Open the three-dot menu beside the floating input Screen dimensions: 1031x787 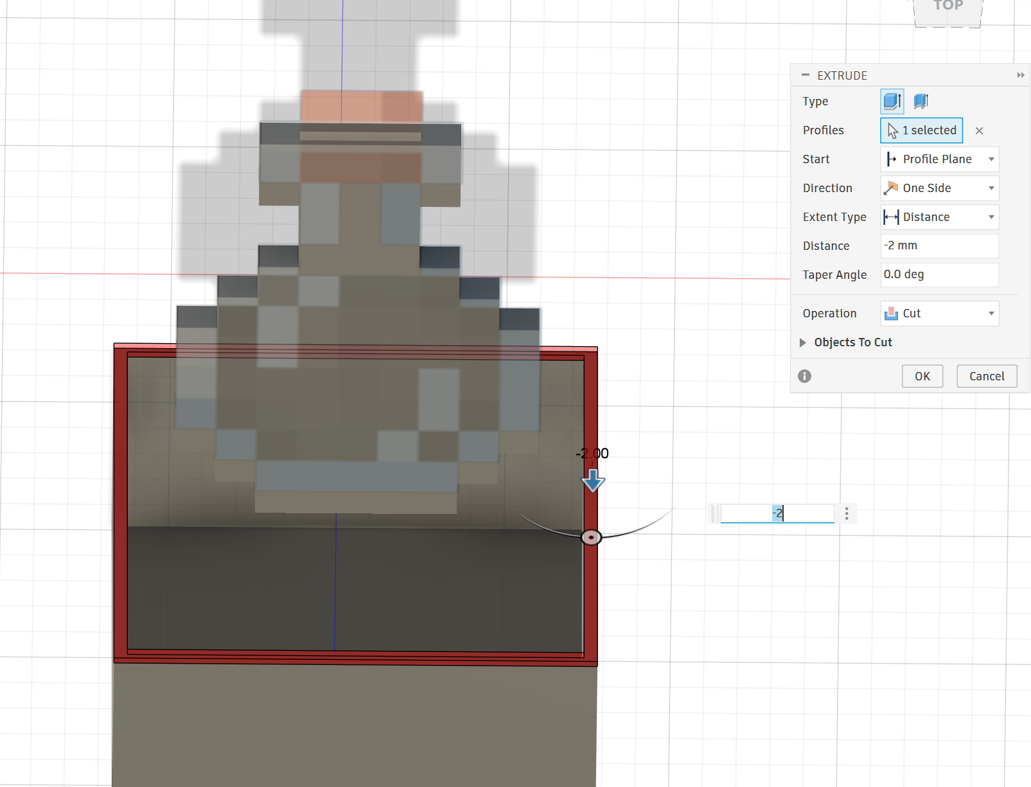[x=847, y=513]
